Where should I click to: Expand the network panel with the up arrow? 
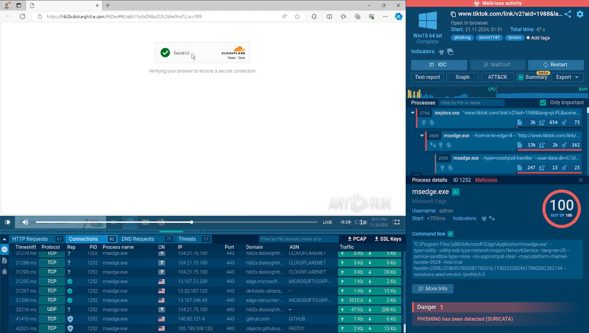pyautogui.click(x=4, y=239)
